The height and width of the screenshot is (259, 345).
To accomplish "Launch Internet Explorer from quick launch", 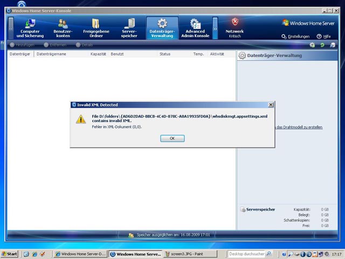I will (34, 254).
